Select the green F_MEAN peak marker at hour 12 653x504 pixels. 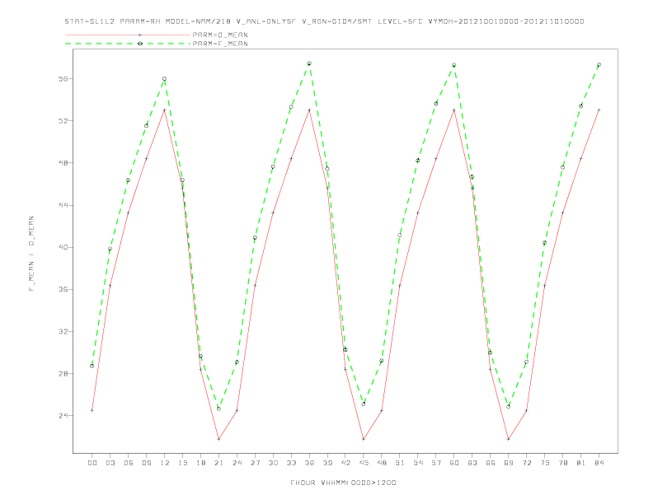(165, 78)
